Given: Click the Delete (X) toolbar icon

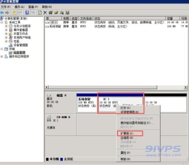Looking at the screenshot, I should [x=45, y=12].
